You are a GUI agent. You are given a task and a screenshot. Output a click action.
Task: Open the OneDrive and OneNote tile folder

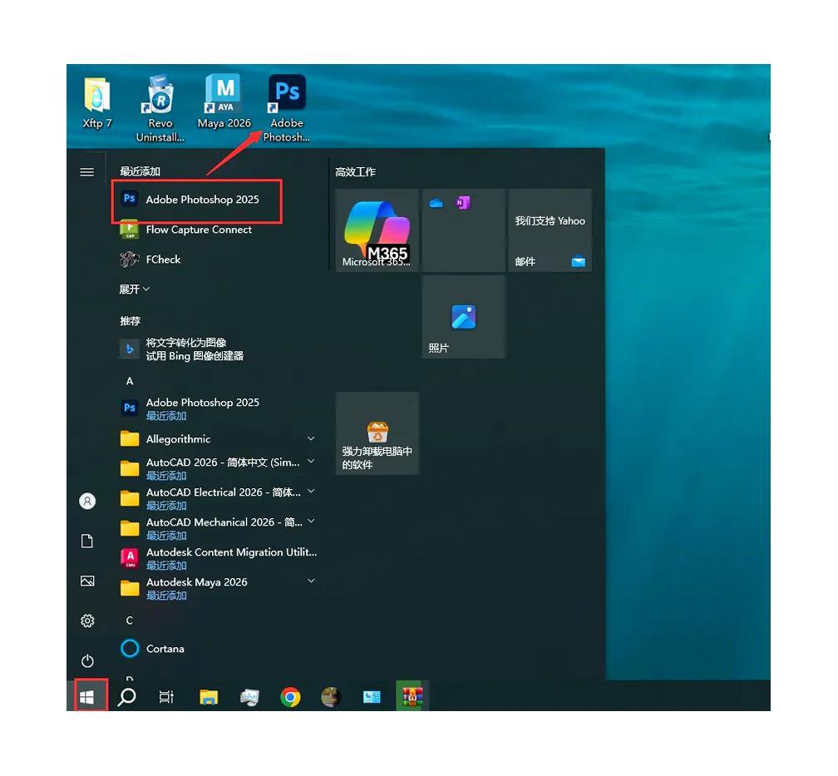[463, 230]
